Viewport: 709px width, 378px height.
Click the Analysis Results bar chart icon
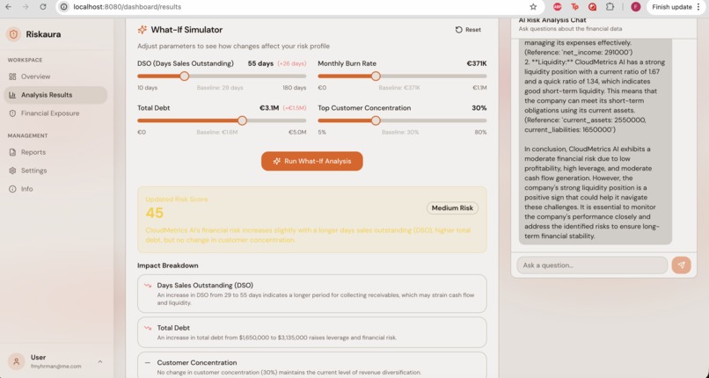pos(12,95)
